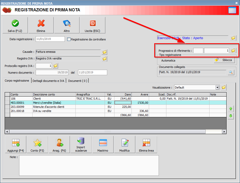Open folder lookup next to Causale field
This screenshot has height=183, width=240.
click(104, 52)
